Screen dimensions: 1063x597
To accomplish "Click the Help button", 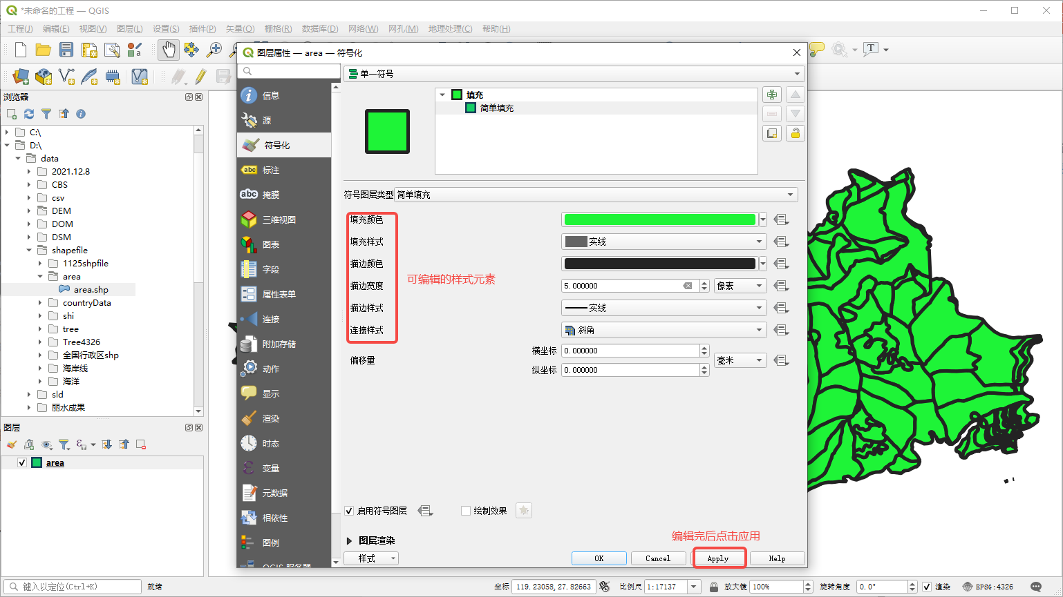I will pos(777,558).
